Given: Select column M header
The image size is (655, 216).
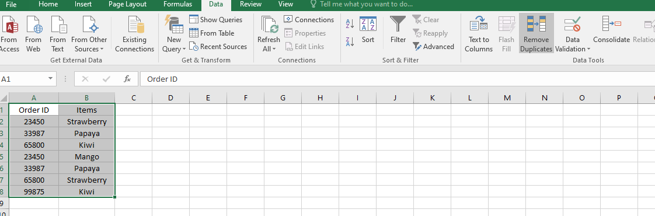Looking at the screenshot, I should (x=507, y=98).
